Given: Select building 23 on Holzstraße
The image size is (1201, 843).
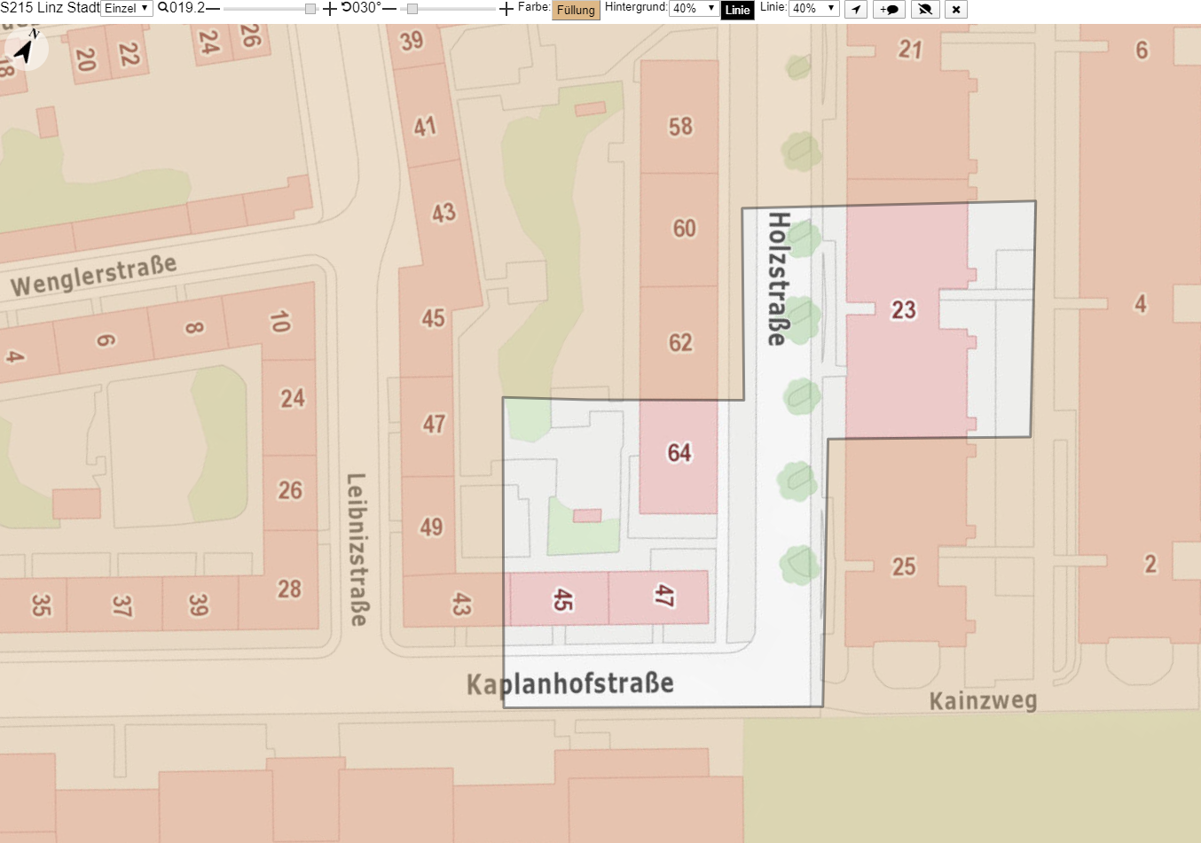Looking at the screenshot, I should [904, 310].
